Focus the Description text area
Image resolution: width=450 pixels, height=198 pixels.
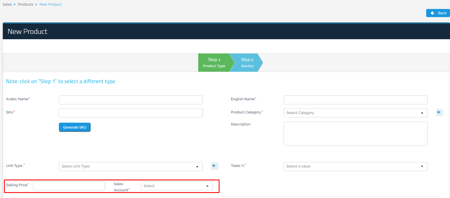tap(355, 134)
